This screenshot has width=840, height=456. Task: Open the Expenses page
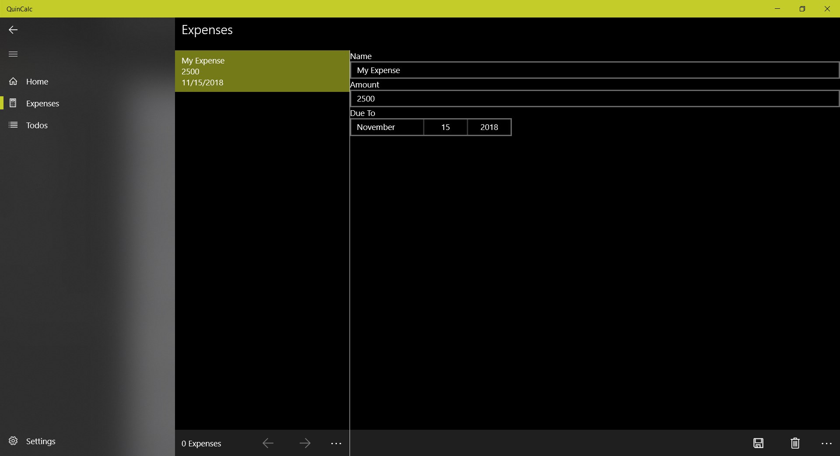(x=87, y=103)
